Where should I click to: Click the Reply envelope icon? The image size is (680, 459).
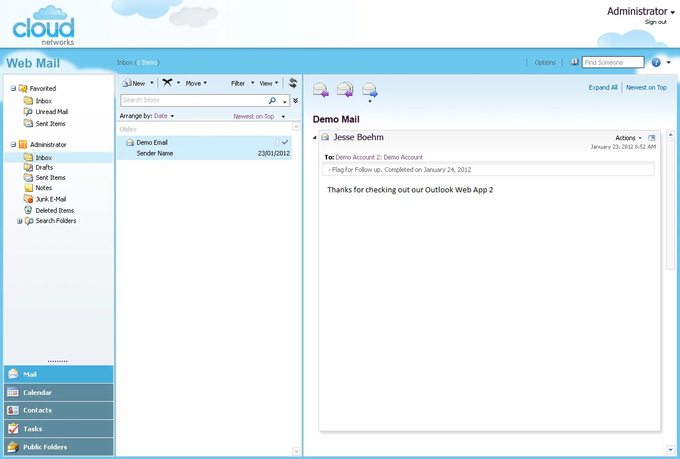(321, 90)
